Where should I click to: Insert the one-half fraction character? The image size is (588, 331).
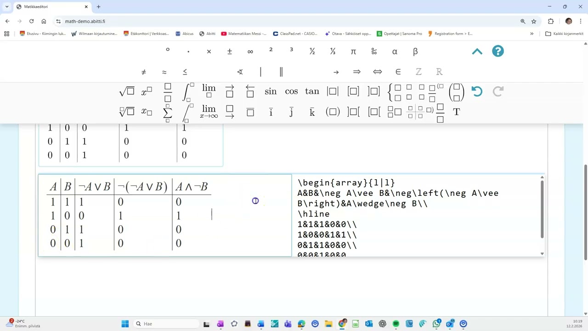pos(312,51)
